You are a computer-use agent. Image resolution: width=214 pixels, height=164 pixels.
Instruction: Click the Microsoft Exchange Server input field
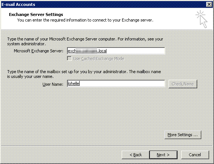pyautogui.click(x=116, y=51)
